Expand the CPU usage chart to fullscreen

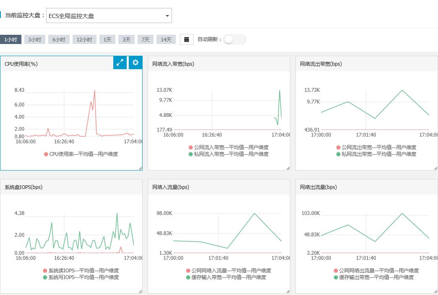(120, 63)
